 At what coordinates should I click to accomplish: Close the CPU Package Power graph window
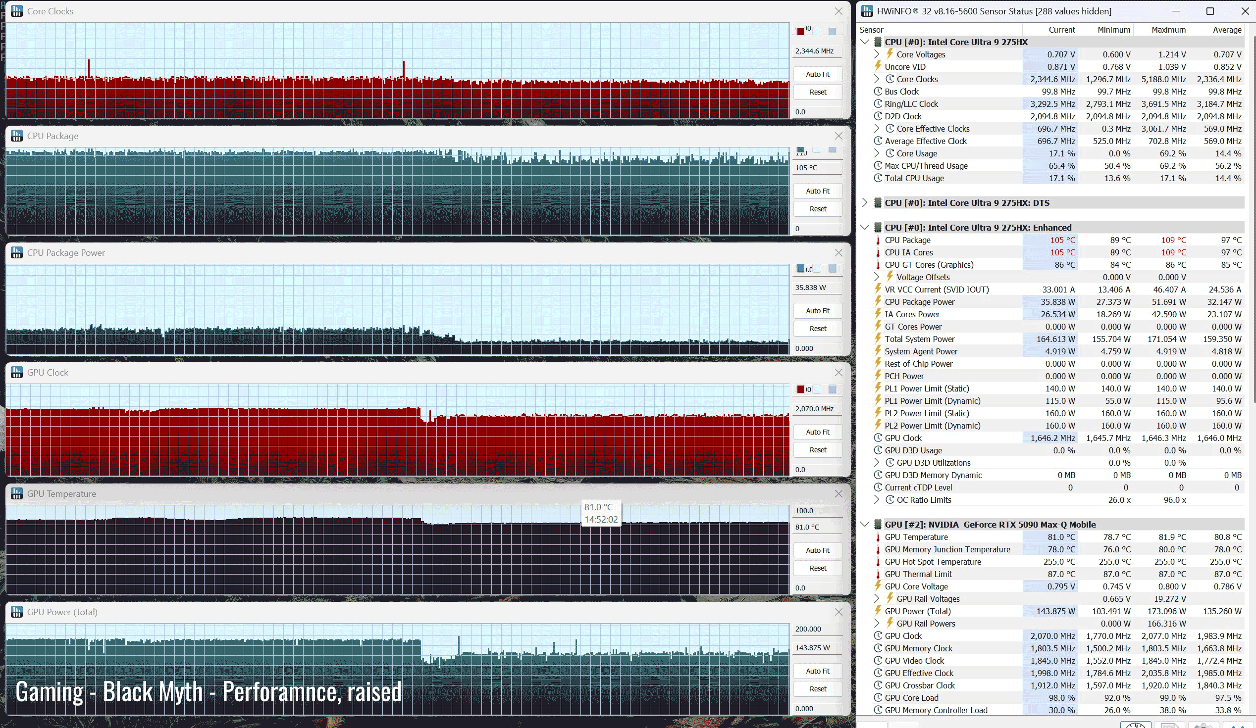[838, 252]
